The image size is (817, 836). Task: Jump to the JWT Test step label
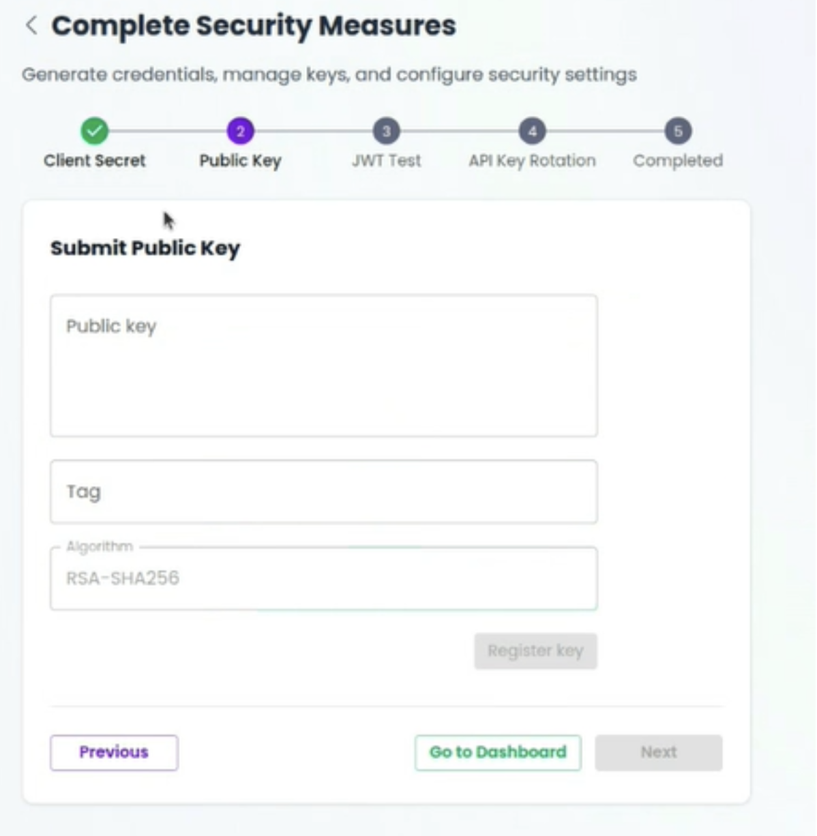click(x=386, y=161)
